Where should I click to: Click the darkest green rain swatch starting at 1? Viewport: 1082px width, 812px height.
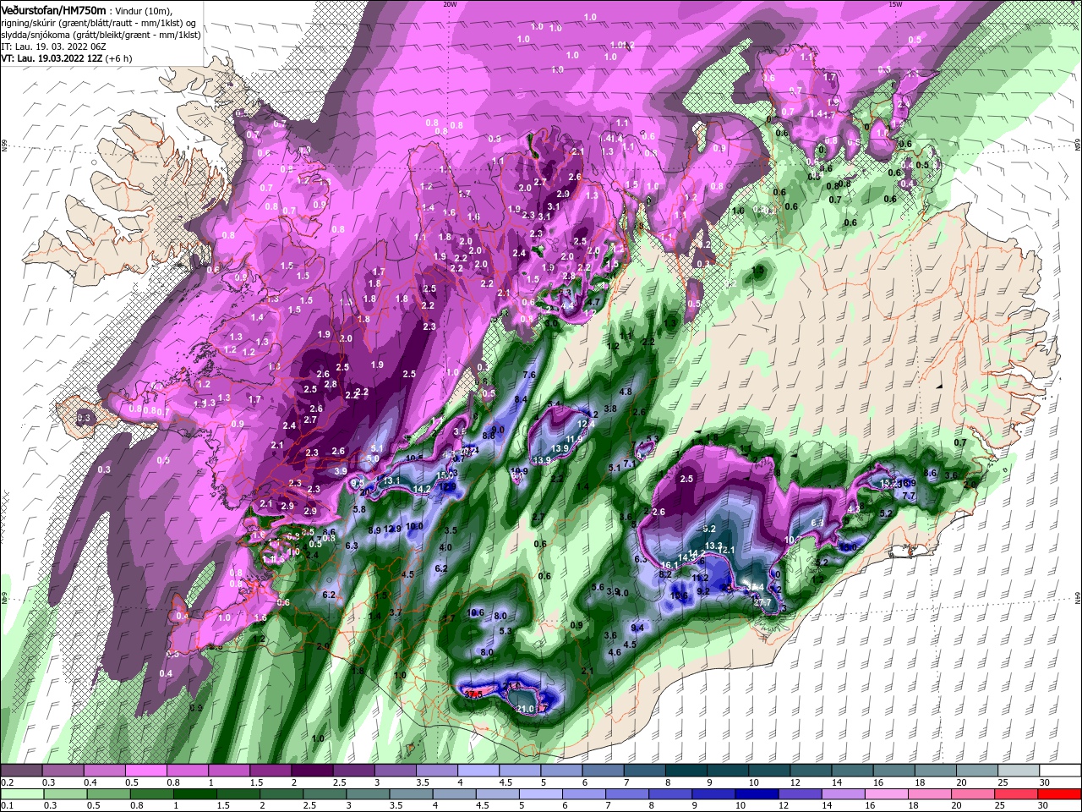tap(195, 794)
